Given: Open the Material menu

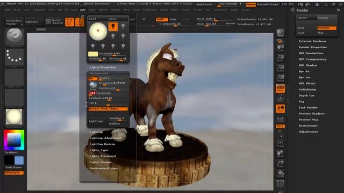Looking at the screenshot, I should [x=115, y=10].
